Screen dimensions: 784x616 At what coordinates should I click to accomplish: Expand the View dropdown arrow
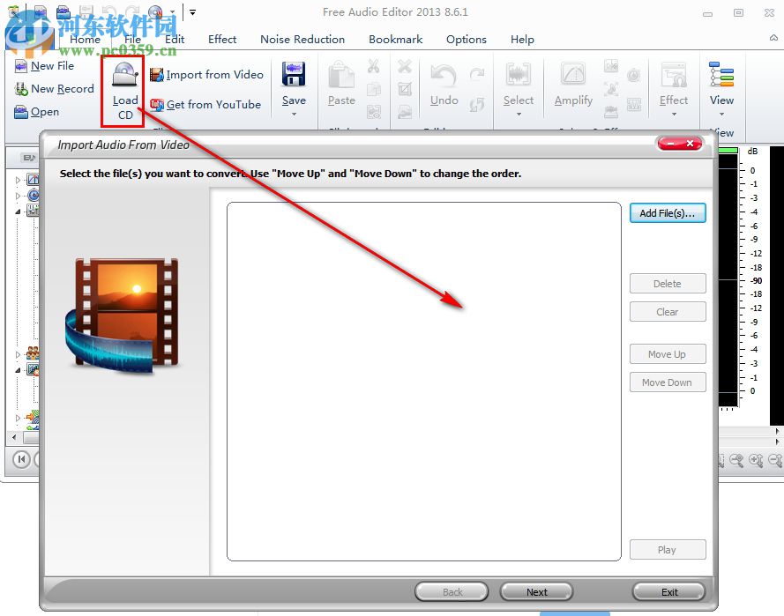pyautogui.click(x=721, y=115)
